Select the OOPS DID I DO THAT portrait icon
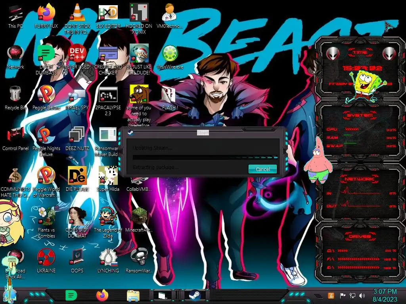This screenshot has height=304, width=406. [77, 223]
